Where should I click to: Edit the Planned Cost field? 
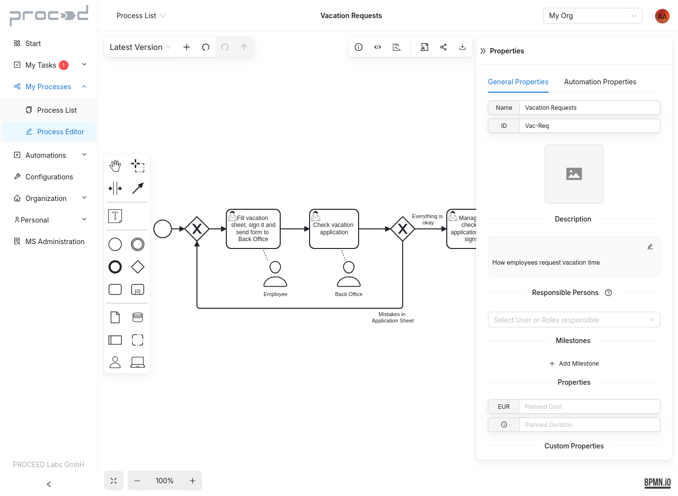pos(590,406)
